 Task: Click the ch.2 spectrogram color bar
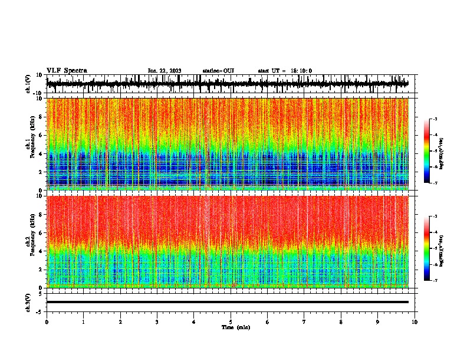427,248
